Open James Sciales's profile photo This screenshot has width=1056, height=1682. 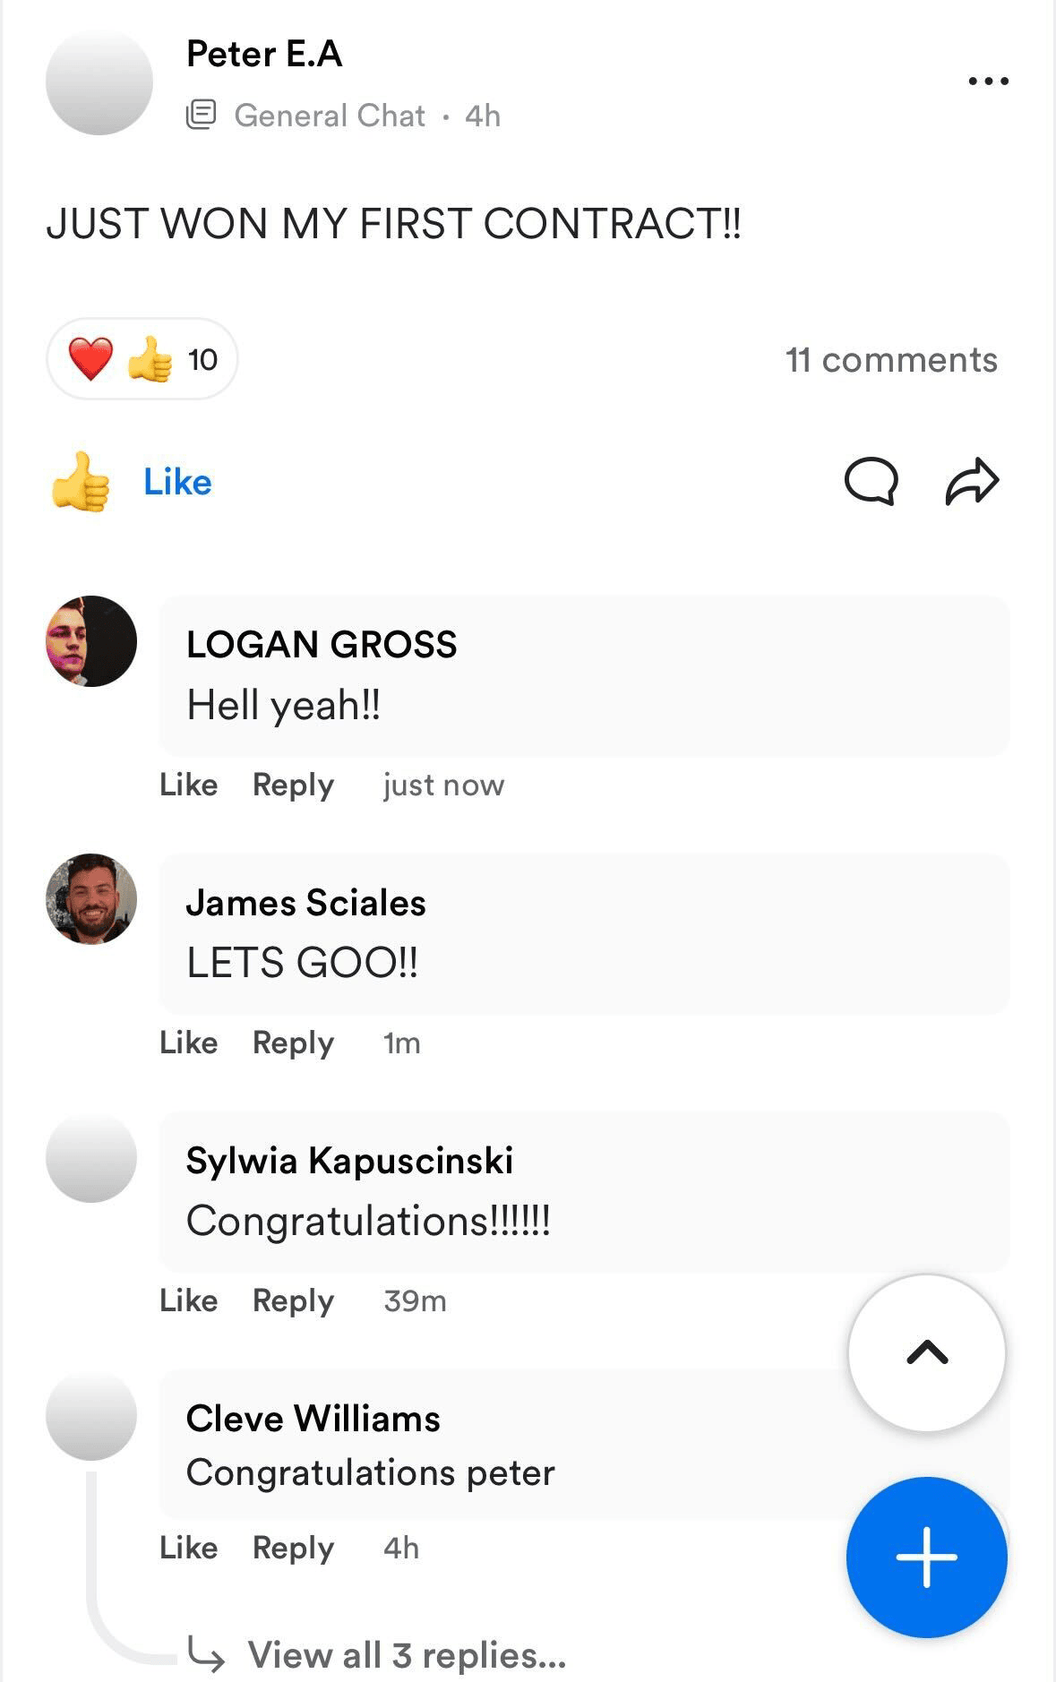click(91, 899)
